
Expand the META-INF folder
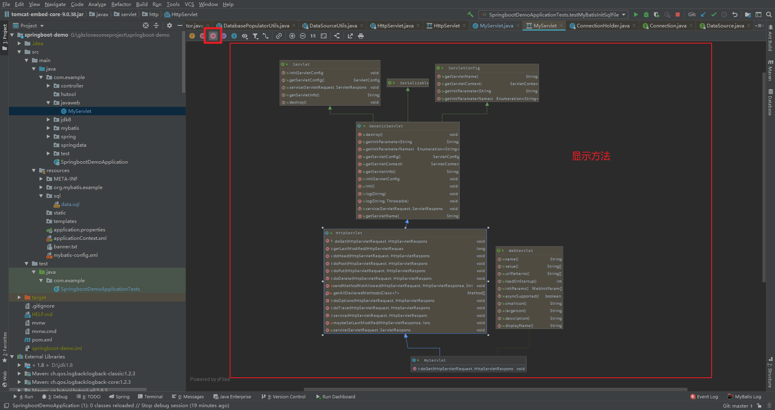[41, 179]
